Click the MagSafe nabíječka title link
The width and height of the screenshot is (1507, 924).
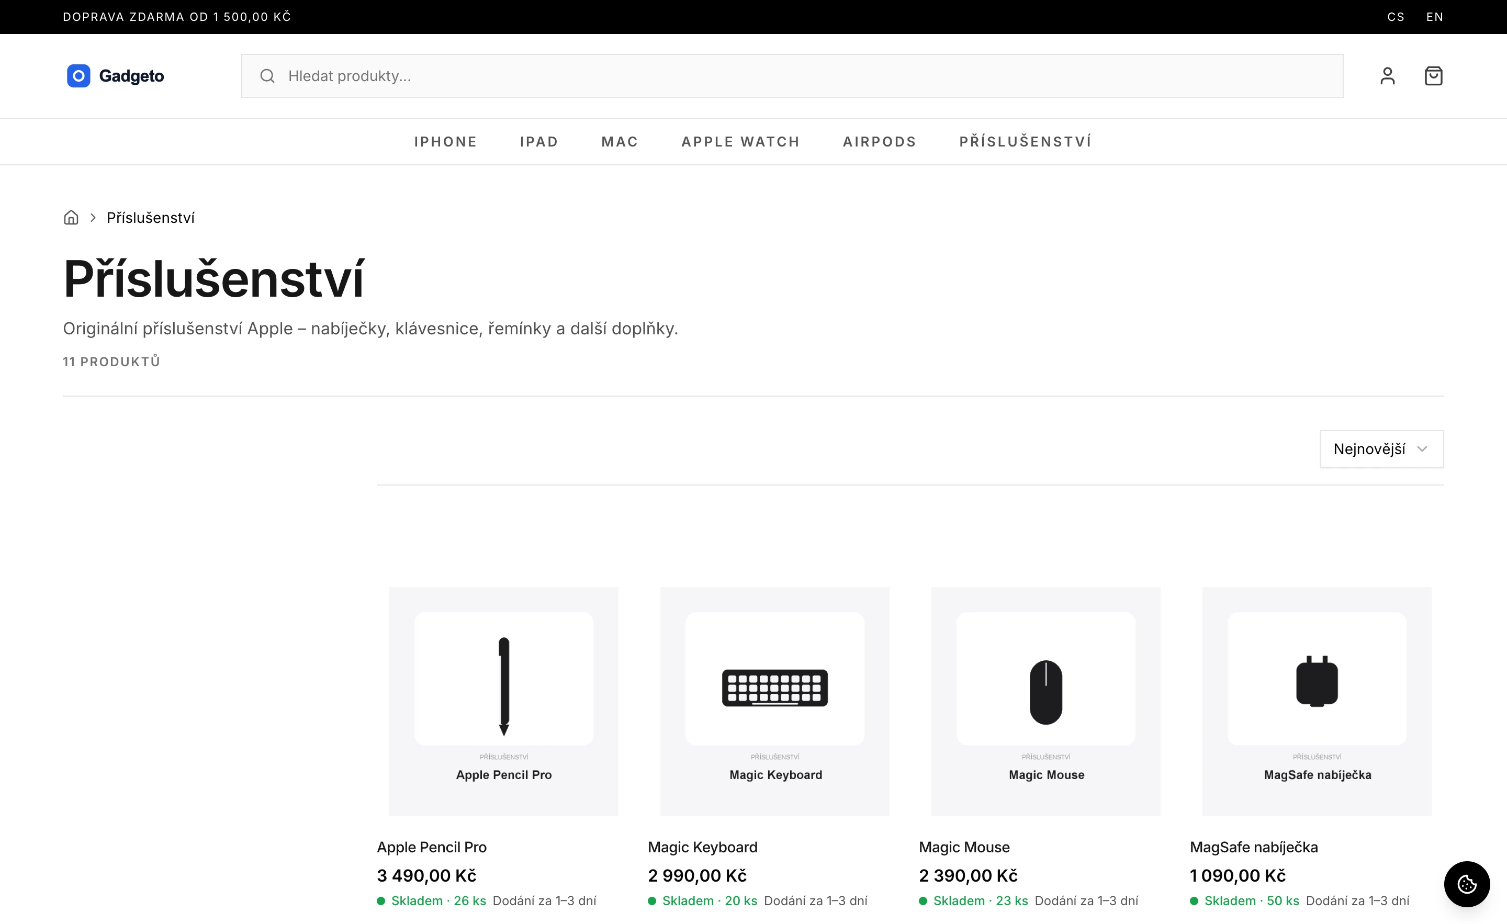click(1253, 848)
